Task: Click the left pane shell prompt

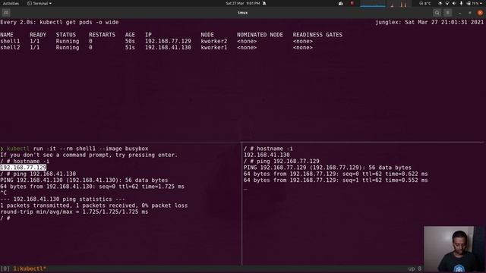Action: pyautogui.click(x=5, y=218)
